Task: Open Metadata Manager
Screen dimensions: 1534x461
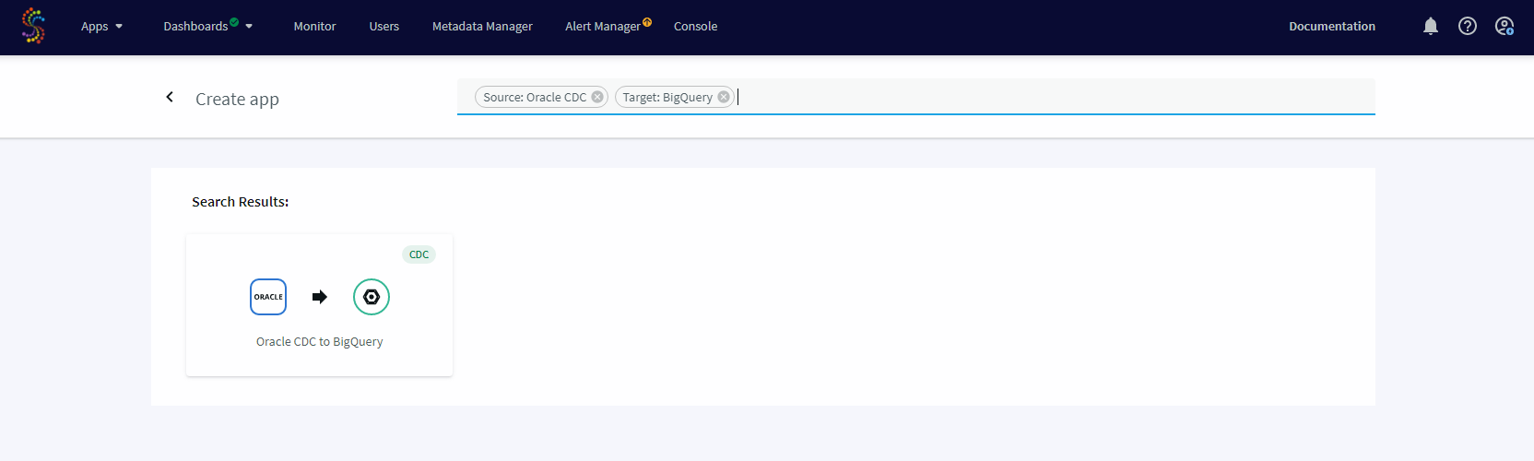Action: (482, 26)
